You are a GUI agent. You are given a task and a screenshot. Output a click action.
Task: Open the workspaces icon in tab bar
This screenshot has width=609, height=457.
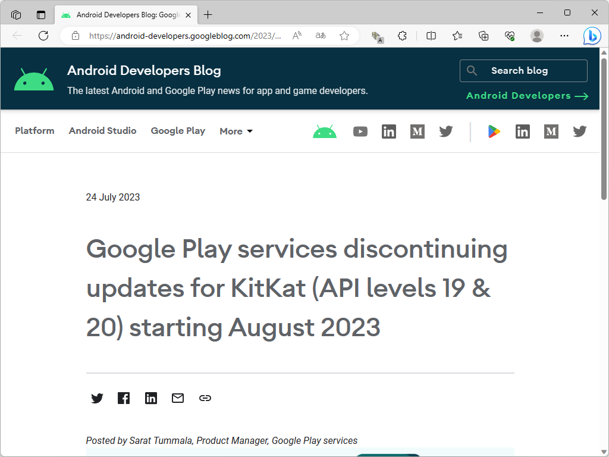[x=16, y=15]
